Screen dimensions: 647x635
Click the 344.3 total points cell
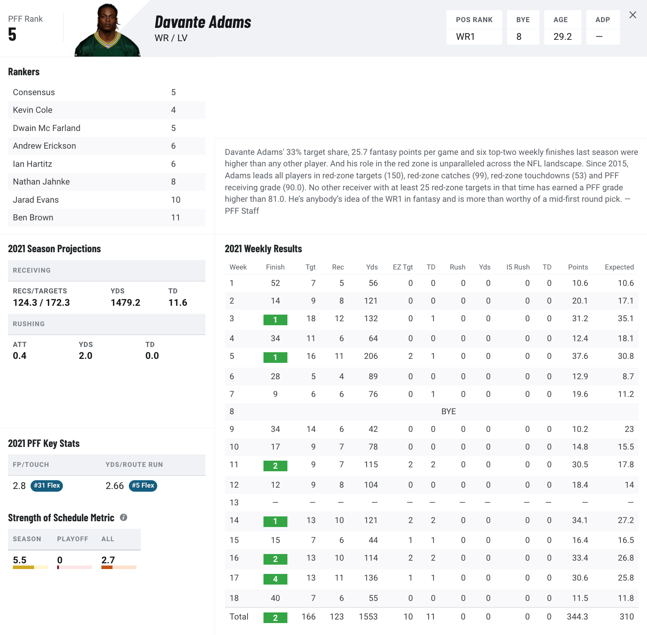(577, 617)
